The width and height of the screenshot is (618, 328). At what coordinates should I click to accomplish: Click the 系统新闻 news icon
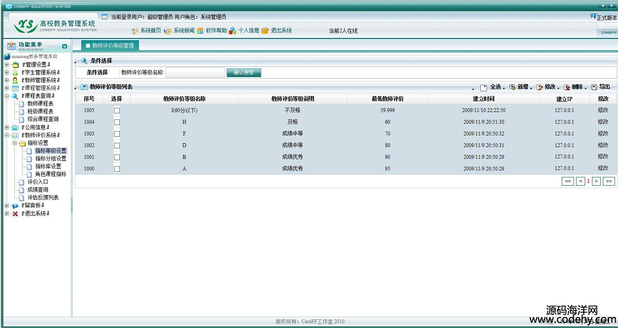pos(168,31)
